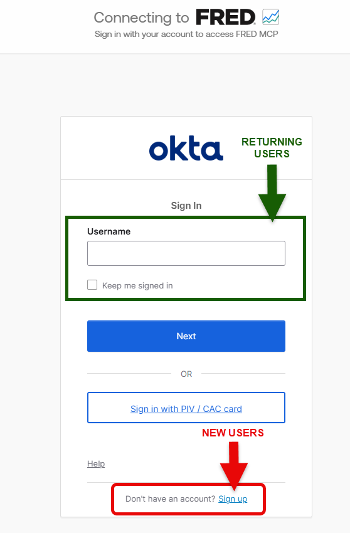This screenshot has height=533, width=350.
Task: Choose Sign in with PIV / CAC card
Action: 186,408
